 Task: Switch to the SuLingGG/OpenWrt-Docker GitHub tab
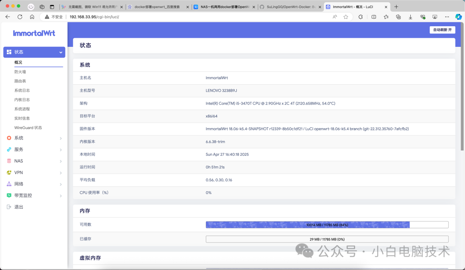tap(291, 7)
